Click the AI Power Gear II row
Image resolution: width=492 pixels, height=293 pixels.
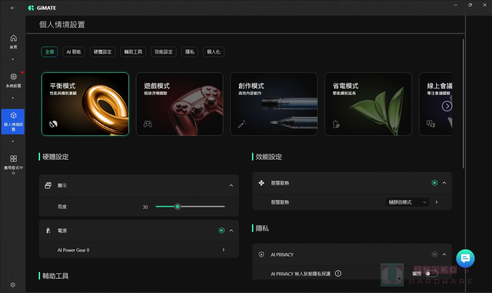pos(139,250)
